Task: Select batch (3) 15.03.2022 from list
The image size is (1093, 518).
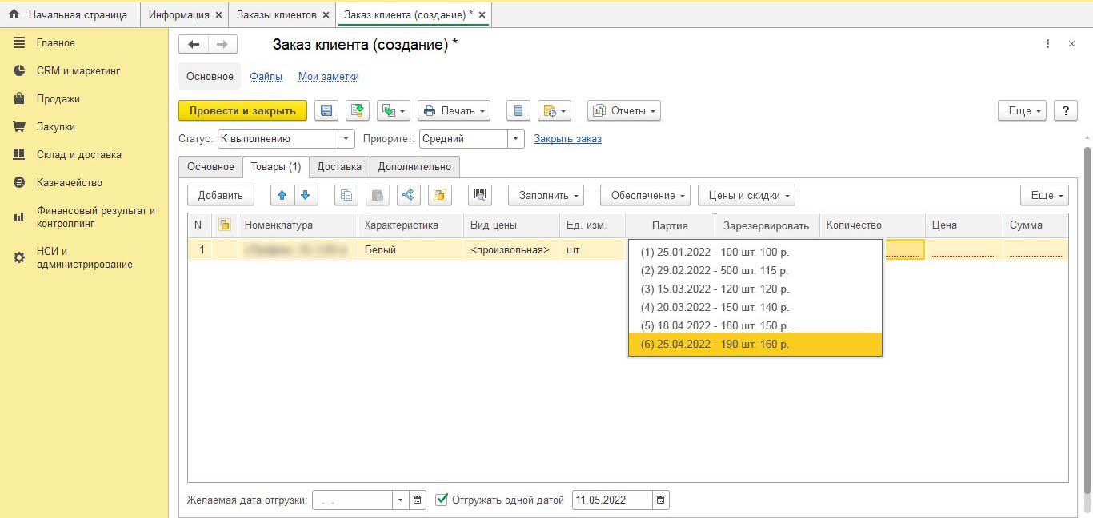Action: click(x=715, y=289)
